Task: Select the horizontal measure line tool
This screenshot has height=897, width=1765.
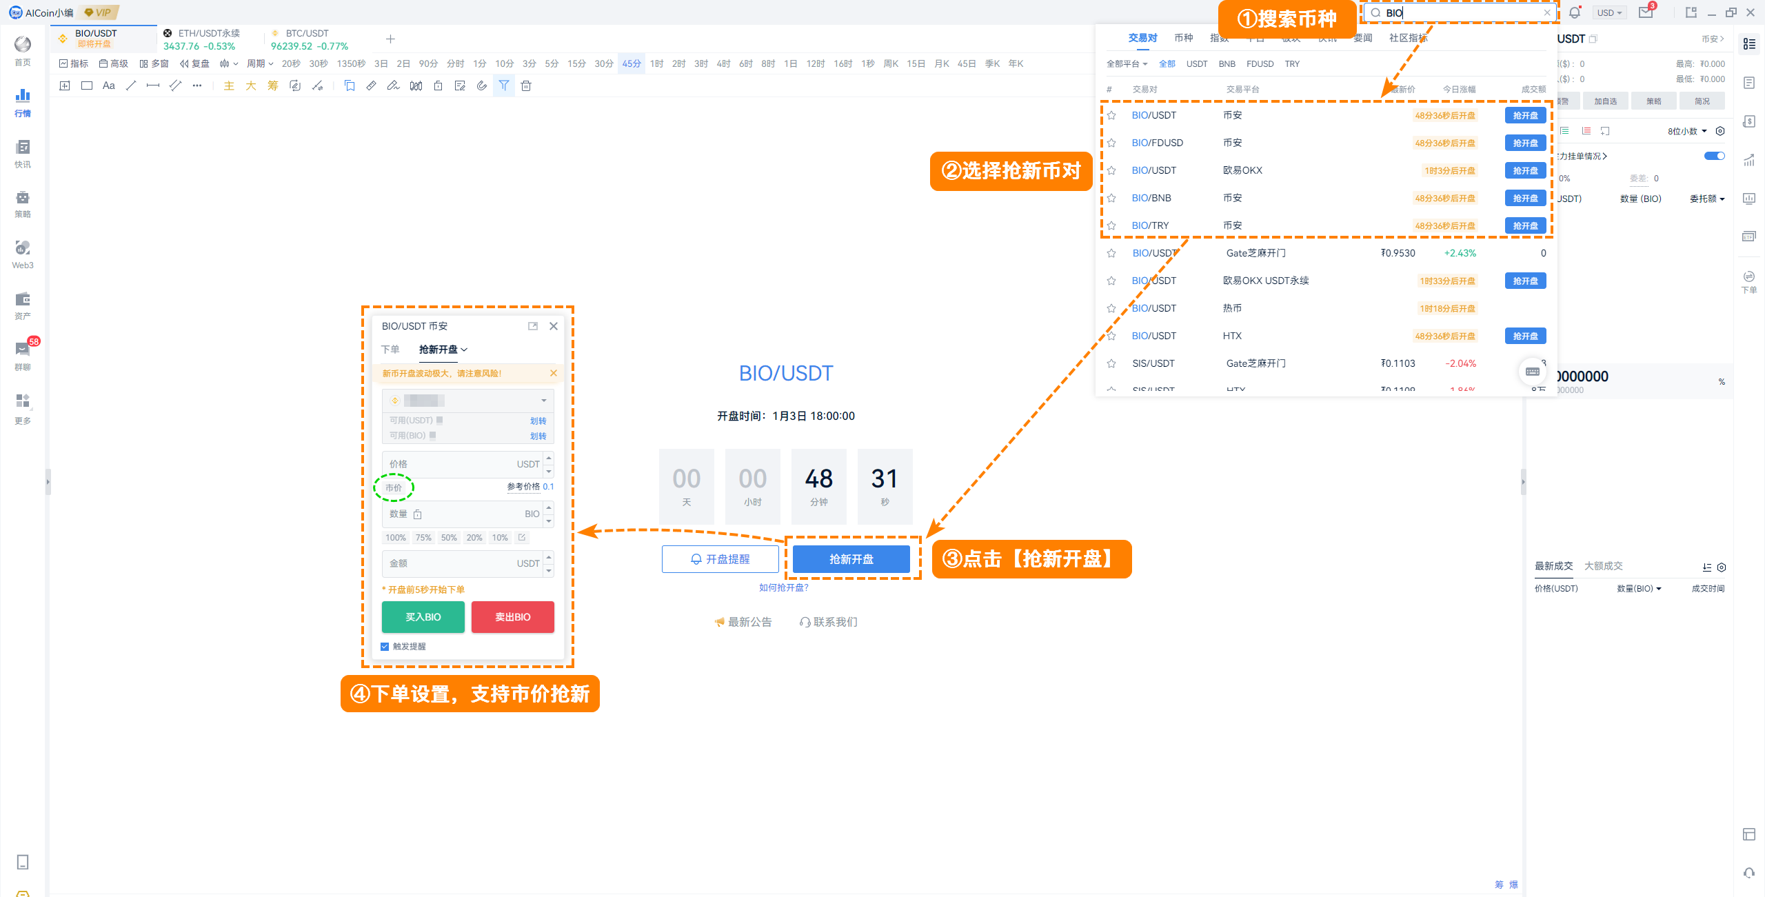Action: pyautogui.click(x=153, y=85)
